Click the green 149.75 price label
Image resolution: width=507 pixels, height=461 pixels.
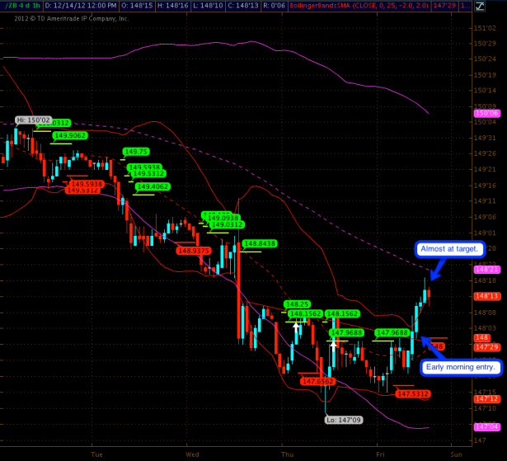(136, 152)
